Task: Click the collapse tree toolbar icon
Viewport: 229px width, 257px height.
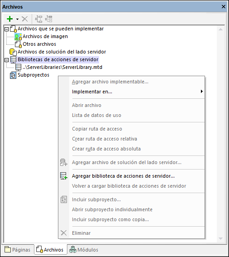Action: pos(48,19)
